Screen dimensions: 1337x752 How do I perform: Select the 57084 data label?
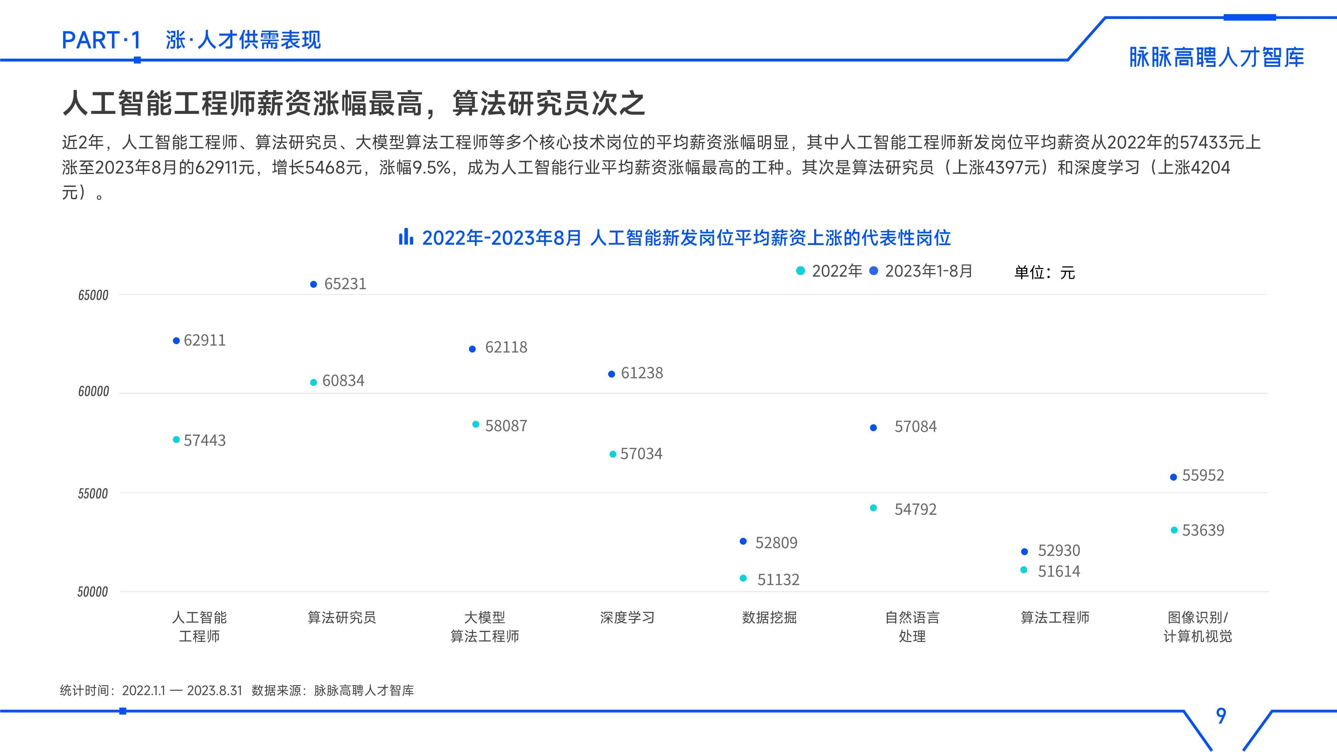point(916,426)
